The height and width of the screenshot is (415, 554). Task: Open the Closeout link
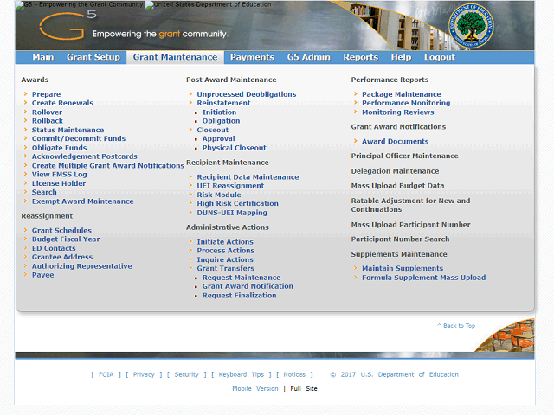(213, 130)
